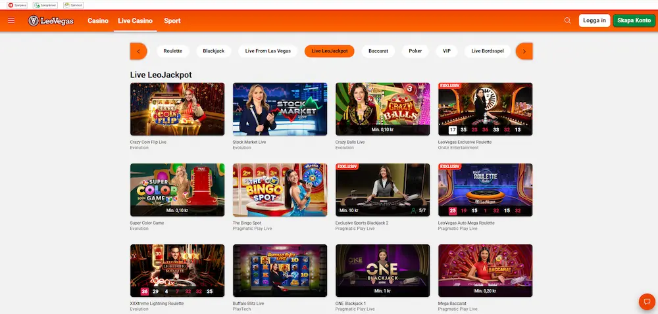Image resolution: width=658 pixels, height=314 pixels.
Task: Click the 'Crazy Balls Live' title text
Action: click(x=350, y=143)
